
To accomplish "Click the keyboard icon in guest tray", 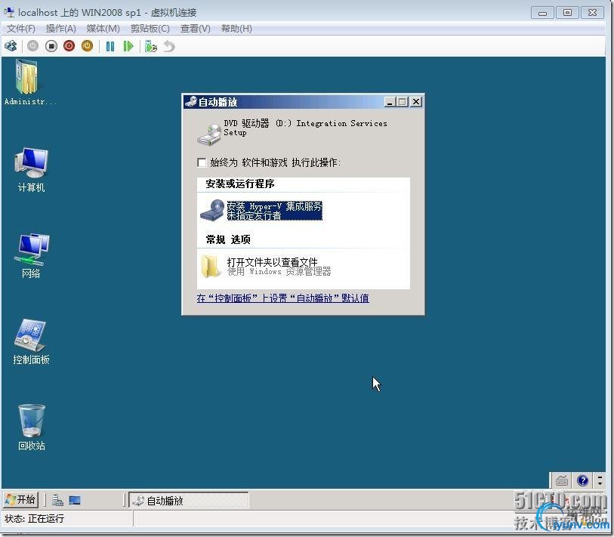I will (562, 480).
